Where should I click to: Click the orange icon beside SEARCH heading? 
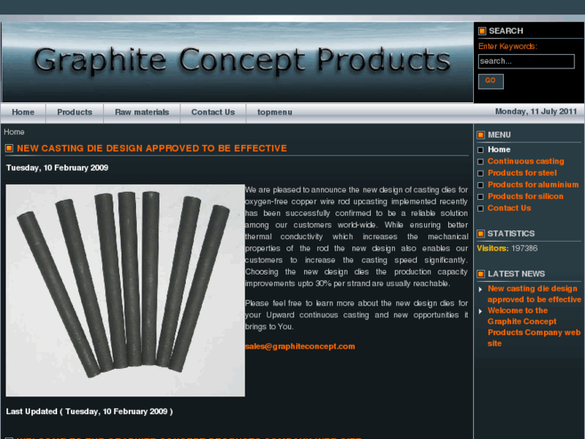(x=482, y=31)
